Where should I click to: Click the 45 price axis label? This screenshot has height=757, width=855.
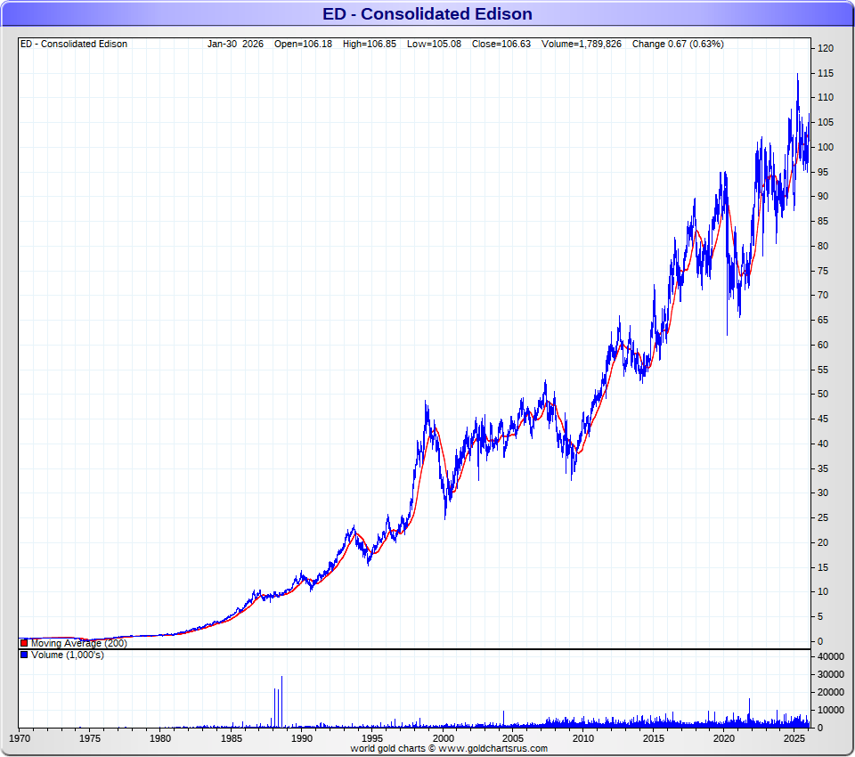823,419
